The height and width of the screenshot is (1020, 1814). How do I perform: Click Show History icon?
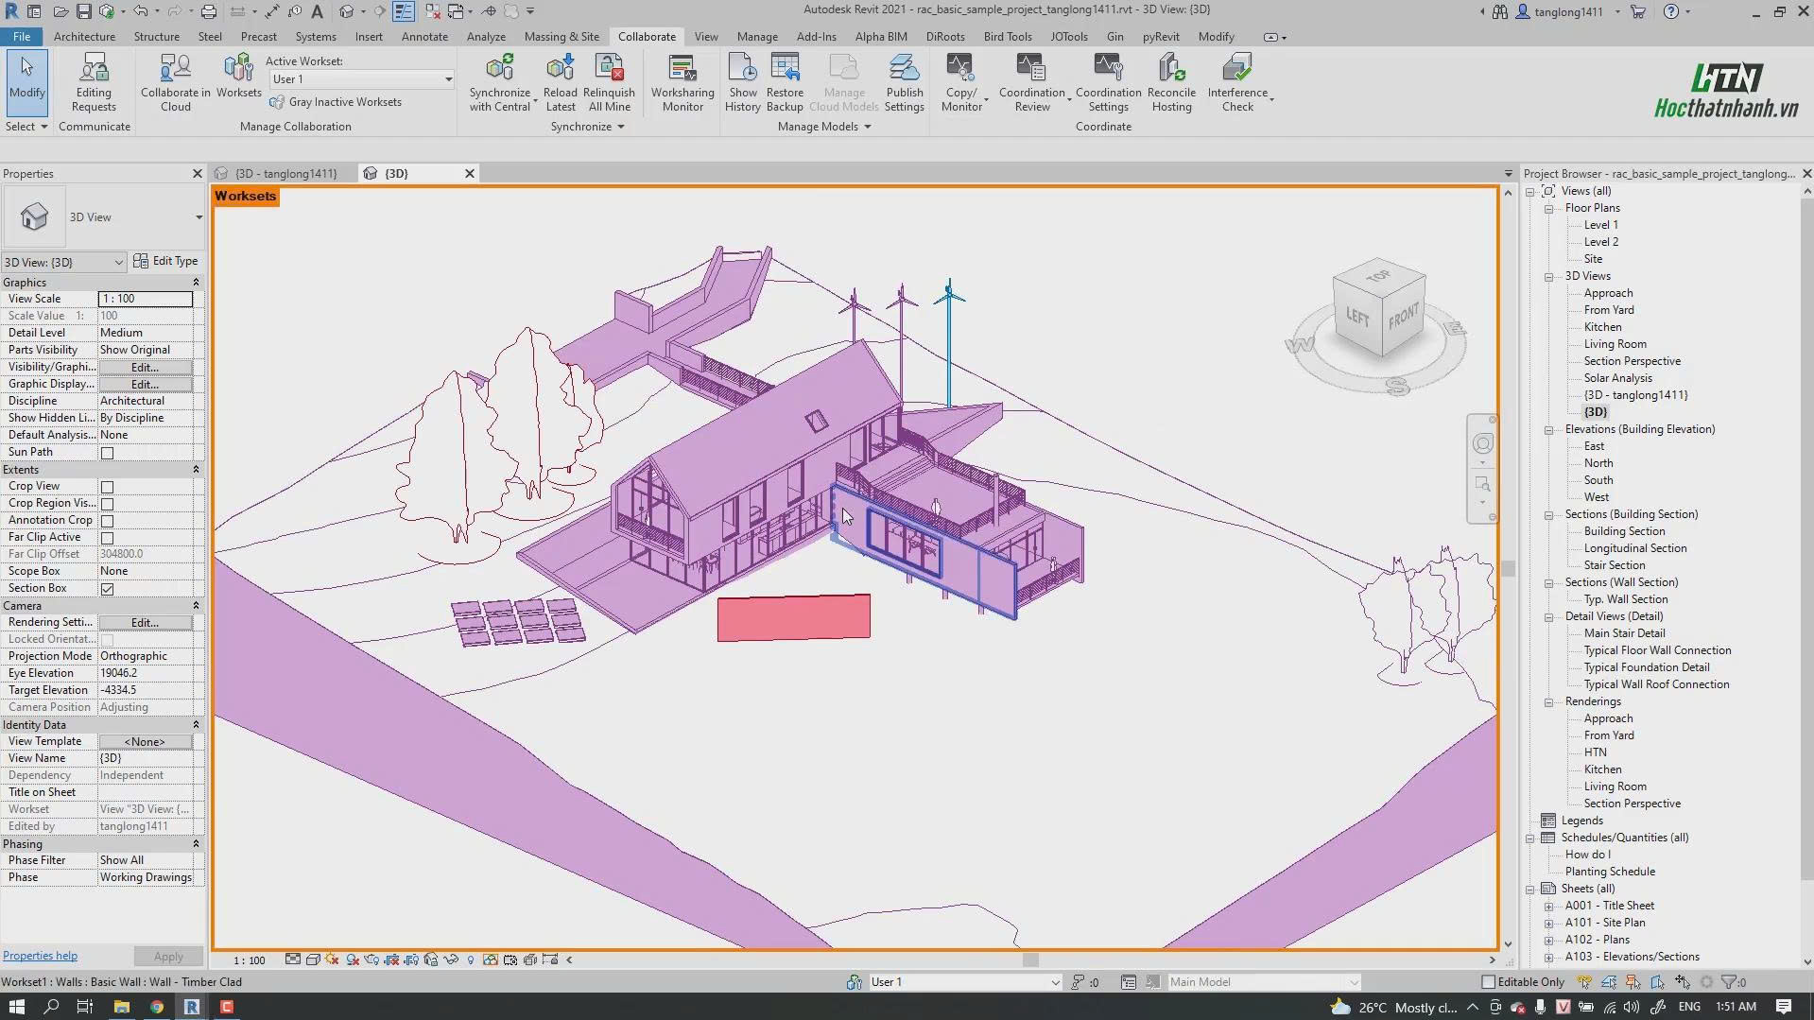click(743, 68)
